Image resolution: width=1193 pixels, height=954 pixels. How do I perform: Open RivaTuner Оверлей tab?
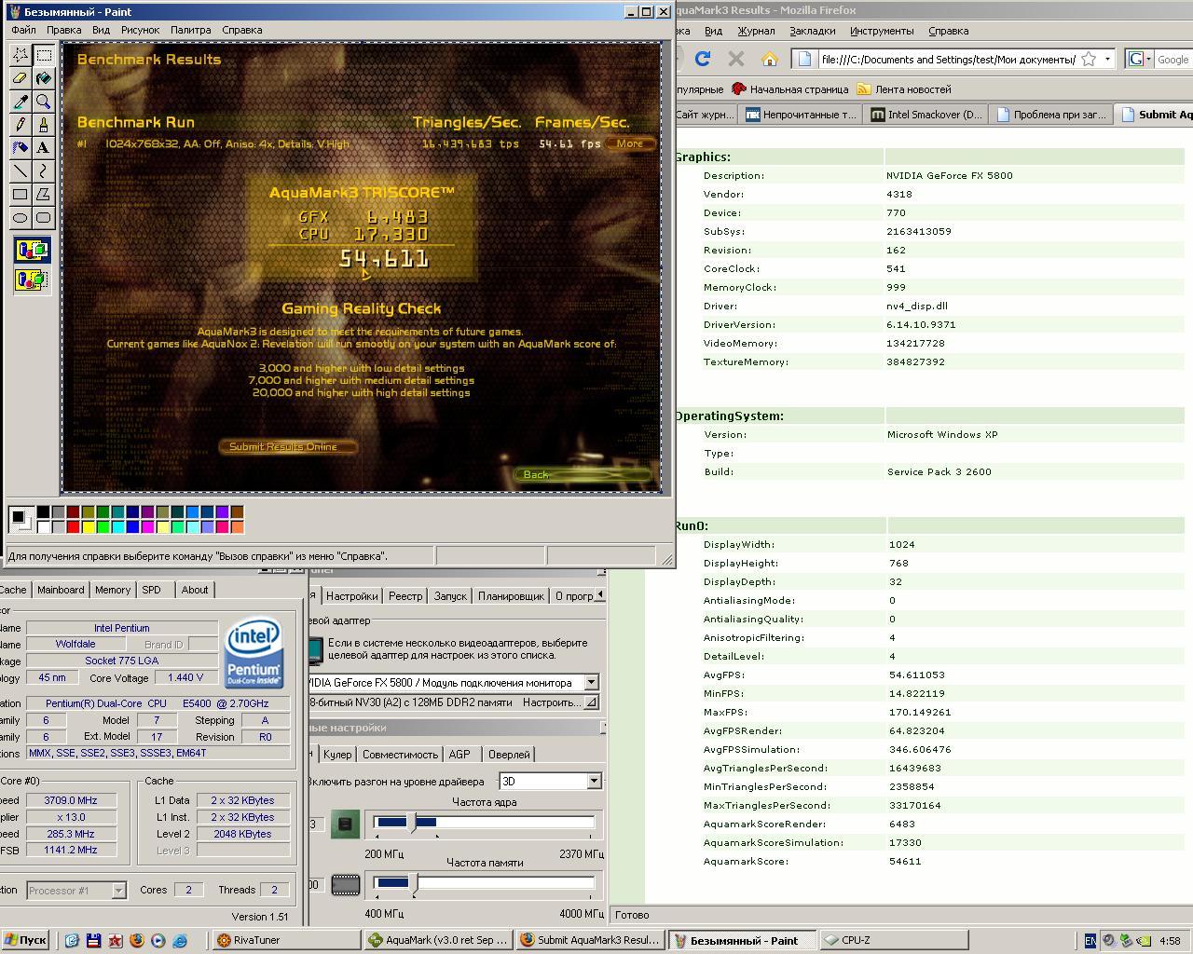click(x=509, y=755)
